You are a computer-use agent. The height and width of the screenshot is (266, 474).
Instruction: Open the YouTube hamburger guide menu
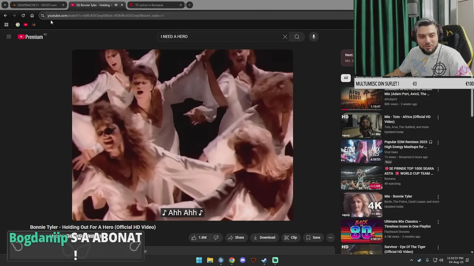(9, 37)
